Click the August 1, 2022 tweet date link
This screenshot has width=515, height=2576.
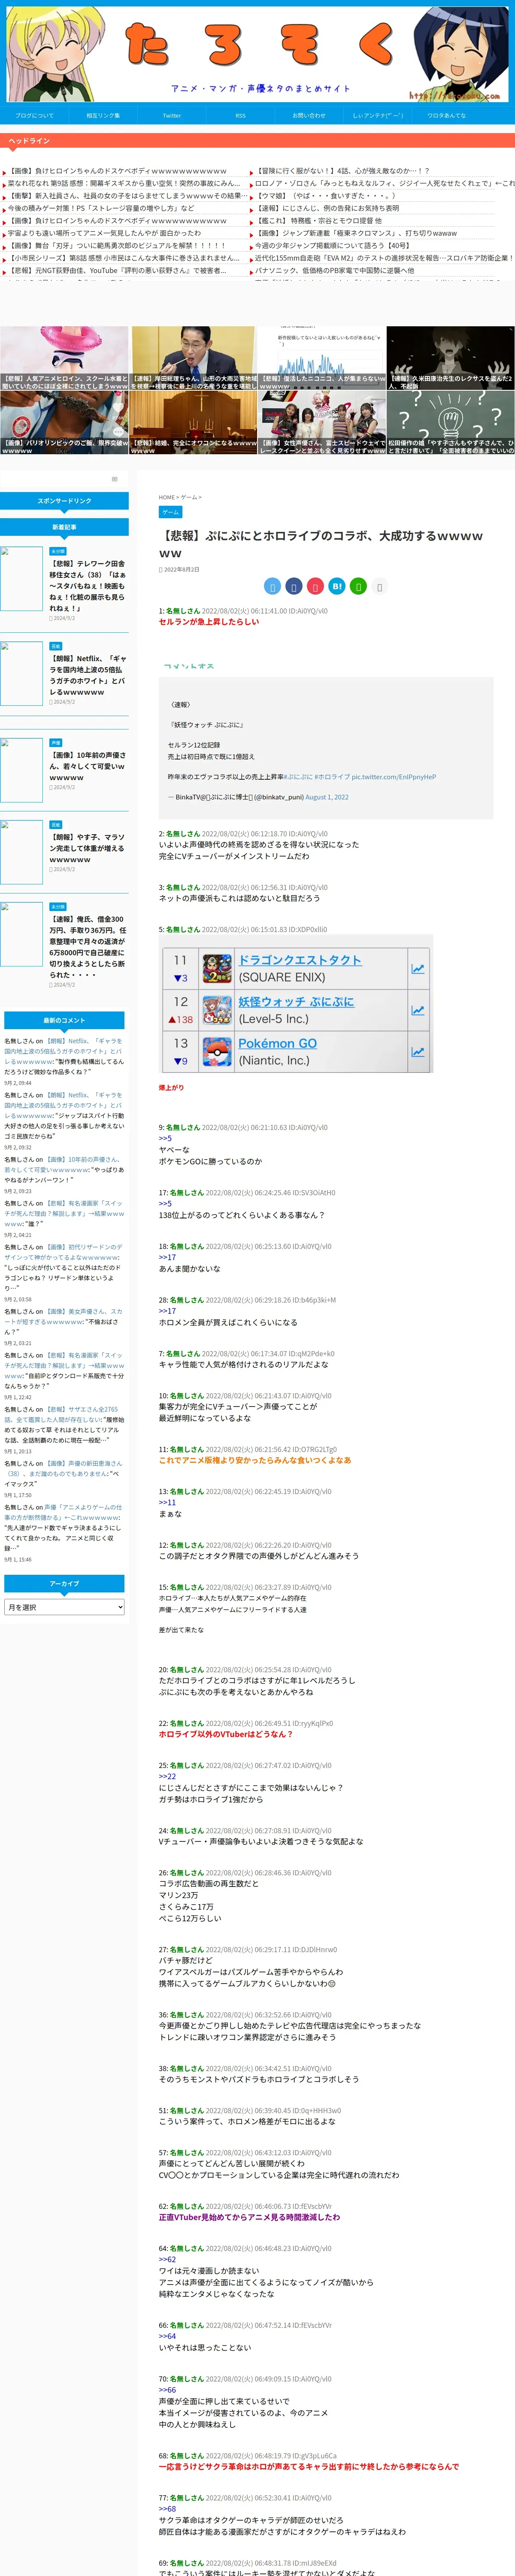[327, 797]
